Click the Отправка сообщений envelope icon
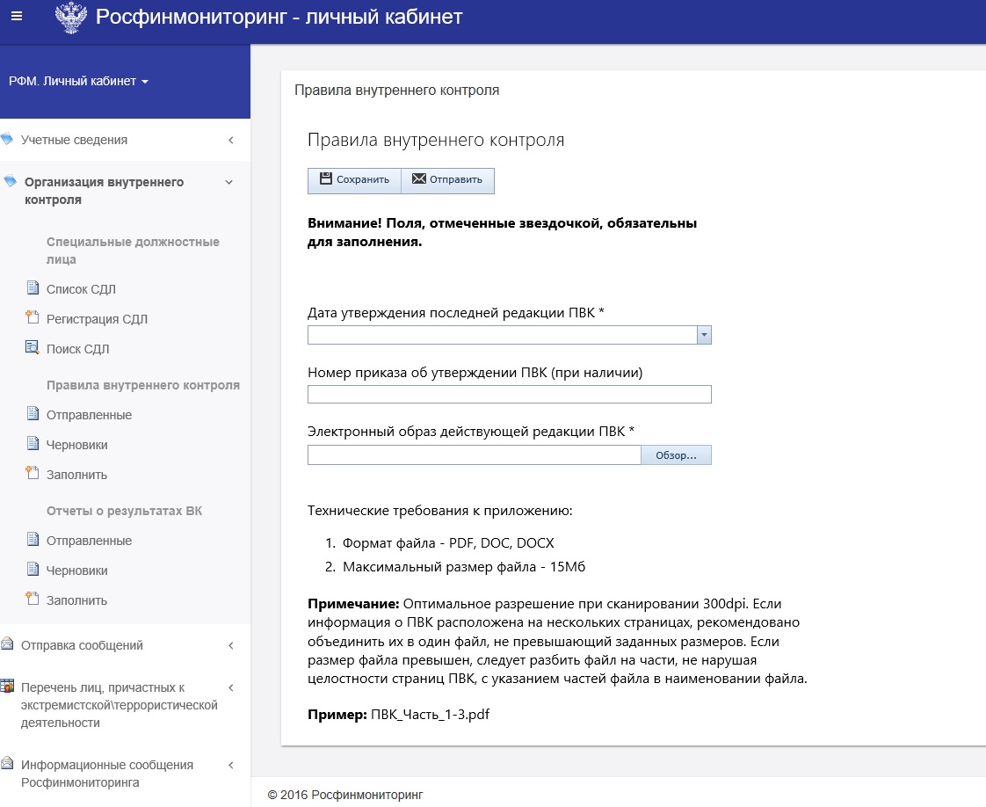 (x=7, y=643)
